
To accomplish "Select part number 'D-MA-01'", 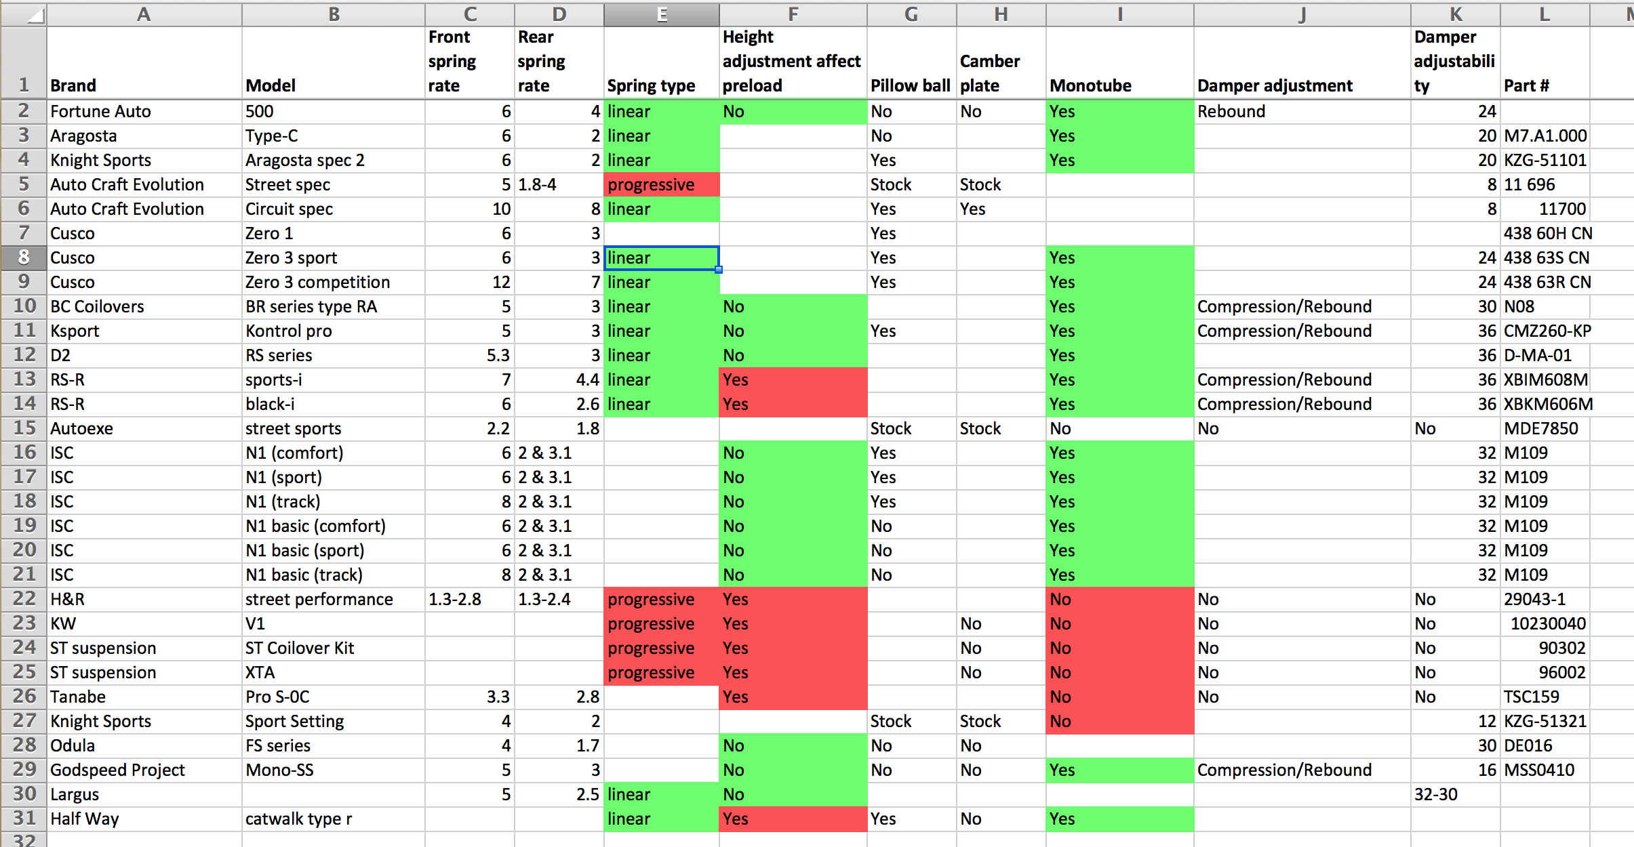I will (x=1545, y=355).
